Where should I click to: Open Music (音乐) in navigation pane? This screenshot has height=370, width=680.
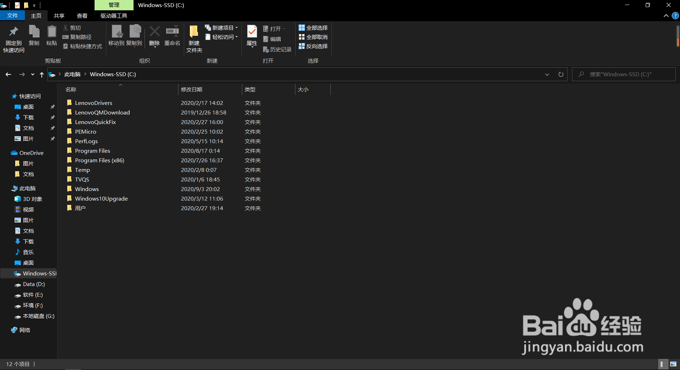(28, 252)
